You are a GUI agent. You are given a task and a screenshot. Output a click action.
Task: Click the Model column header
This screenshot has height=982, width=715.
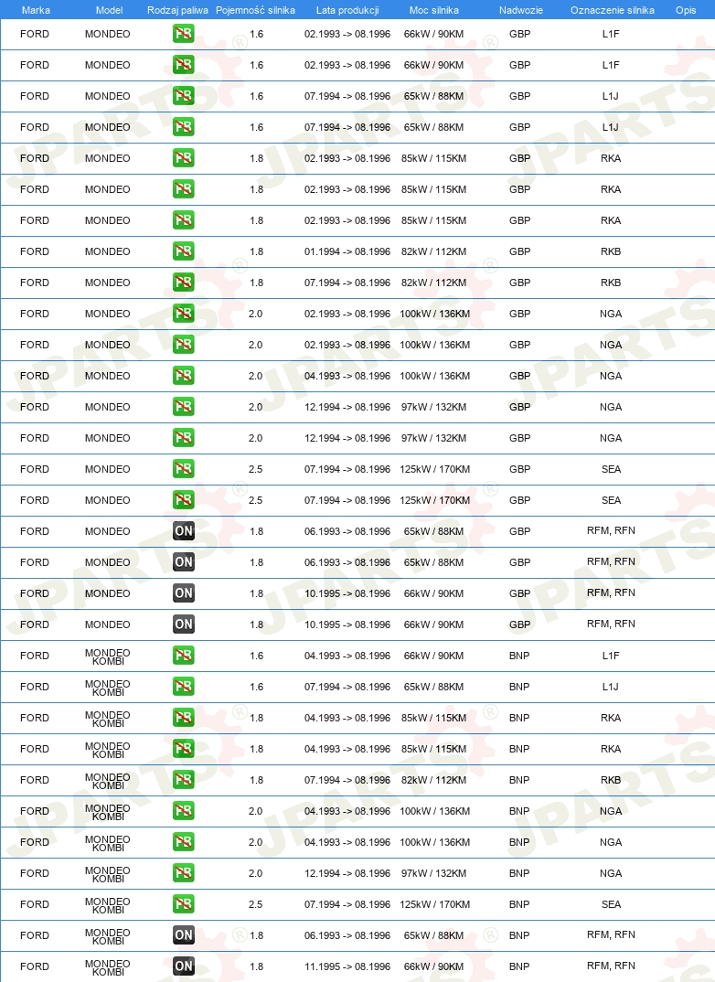click(109, 10)
